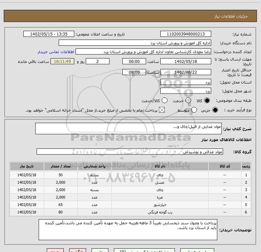The width and height of the screenshot is (261, 252).
Task: Click the اطلاعات کالاهای مورد نیاز section heading
Action: (226, 140)
